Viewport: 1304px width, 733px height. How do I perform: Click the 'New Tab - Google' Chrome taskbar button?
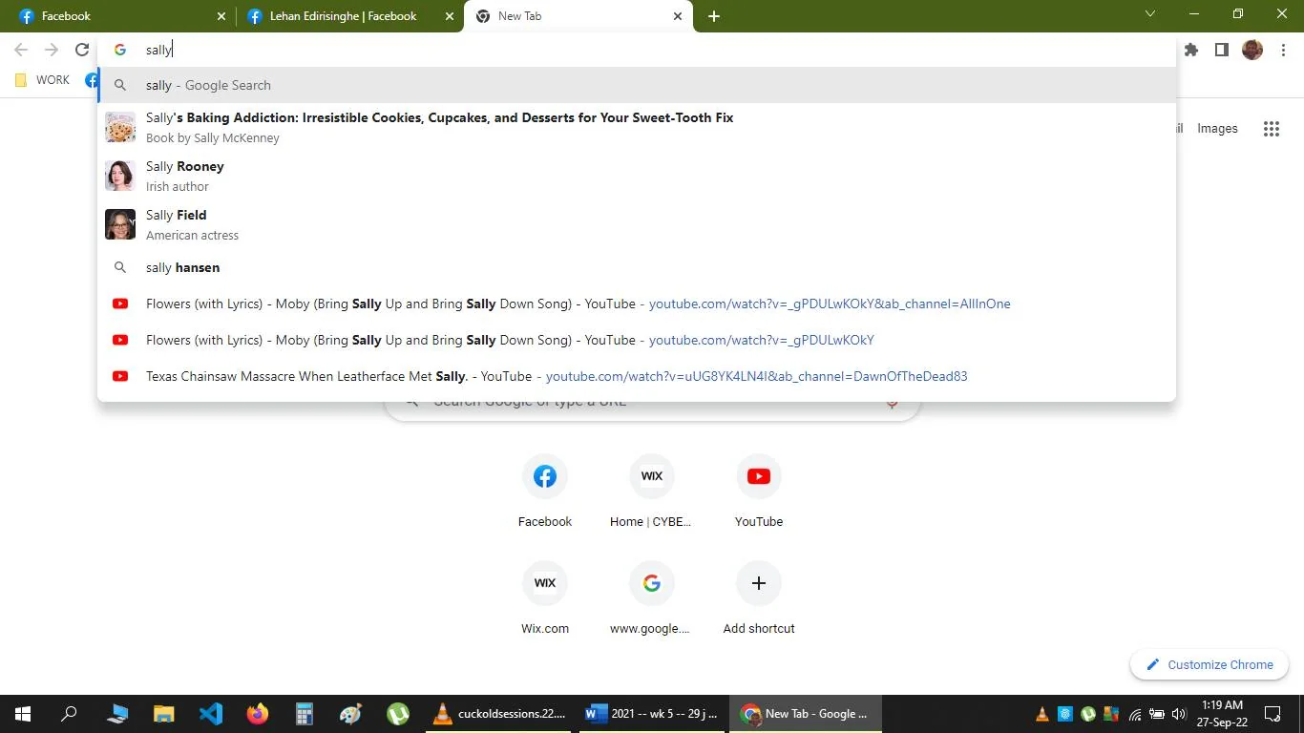(807, 714)
